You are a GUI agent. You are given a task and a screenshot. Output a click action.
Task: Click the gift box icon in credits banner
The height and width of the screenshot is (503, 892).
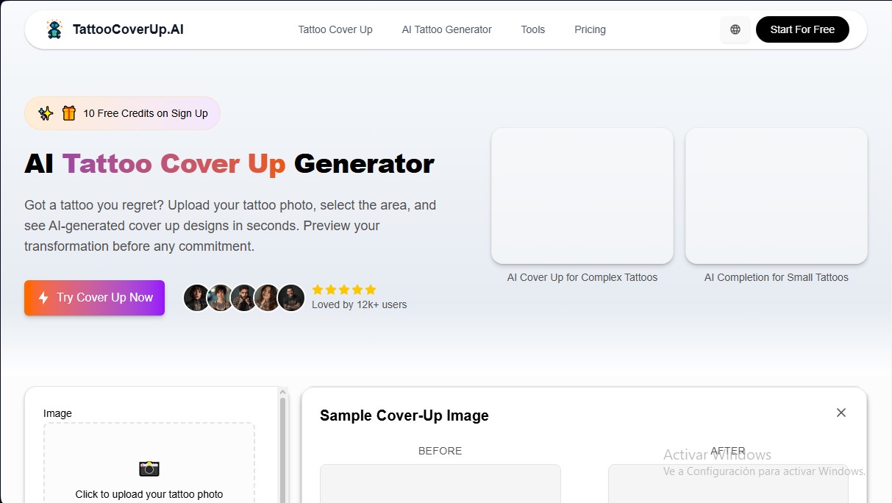(69, 113)
